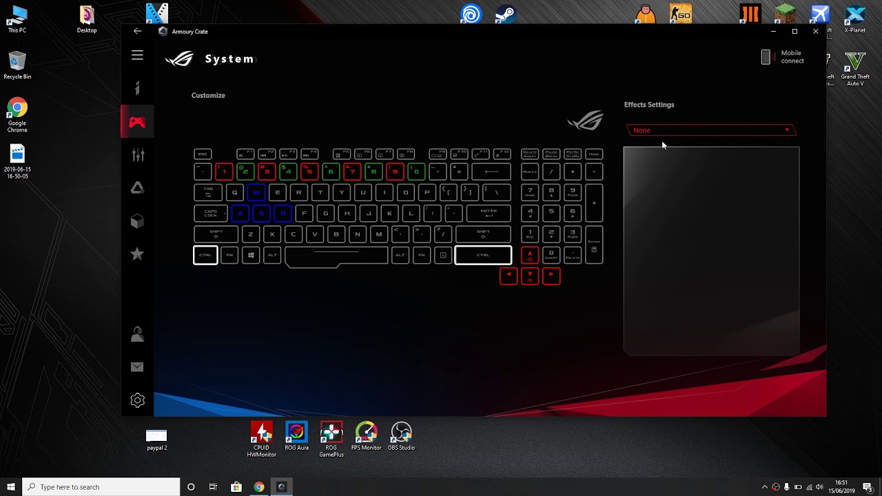Open the user profile sidebar icon
882x496 pixels.
(137, 334)
